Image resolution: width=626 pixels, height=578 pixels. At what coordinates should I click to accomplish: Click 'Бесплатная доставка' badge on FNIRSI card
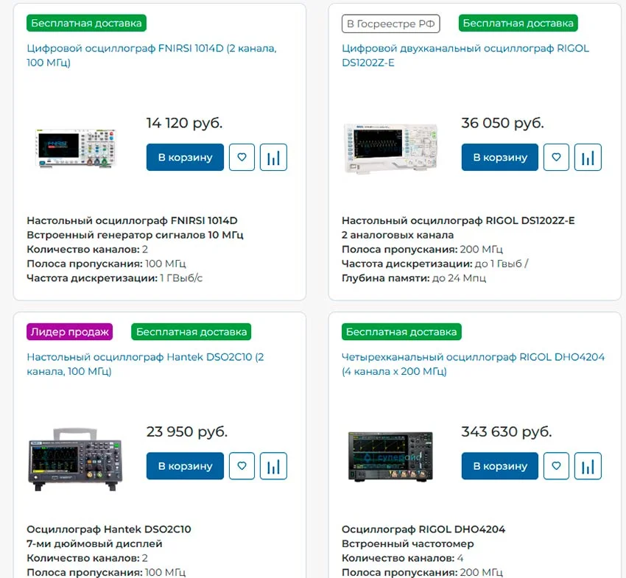tap(87, 23)
